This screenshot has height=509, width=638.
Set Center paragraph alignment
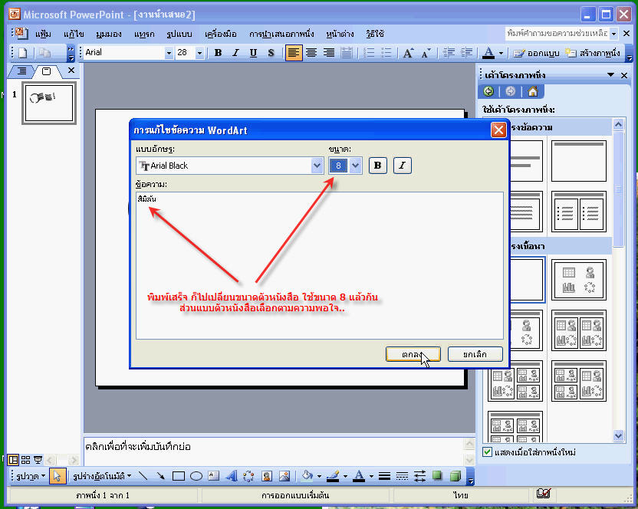point(311,53)
